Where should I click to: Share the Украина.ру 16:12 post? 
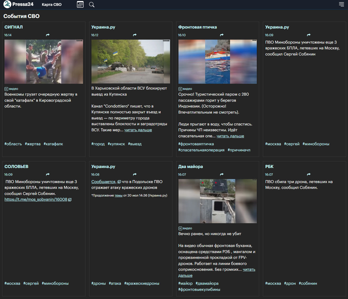coord(135,35)
